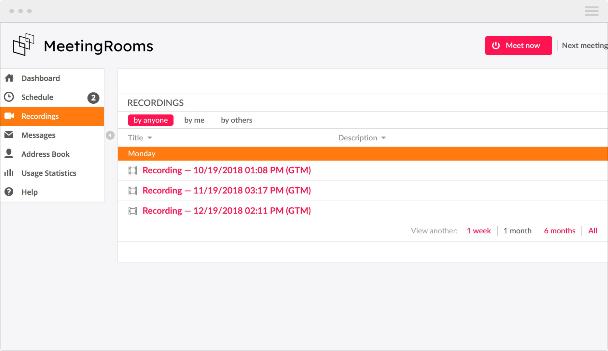Click the Meet now button
Screen dimensions: 608x351
(x=518, y=45)
